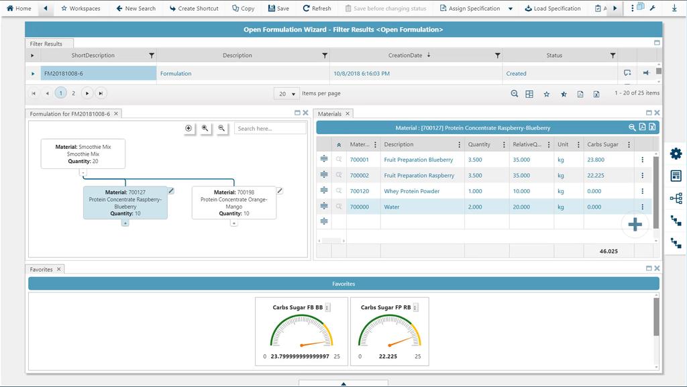Collapse all rows with the double chevron
The height and width of the screenshot is (387, 687).
pos(339,145)
